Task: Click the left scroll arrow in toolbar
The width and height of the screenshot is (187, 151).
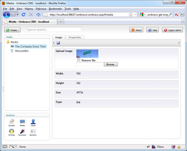Action: 54,43
